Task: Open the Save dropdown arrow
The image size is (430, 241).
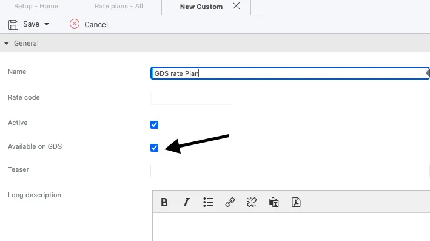Action: coord(47,24)
